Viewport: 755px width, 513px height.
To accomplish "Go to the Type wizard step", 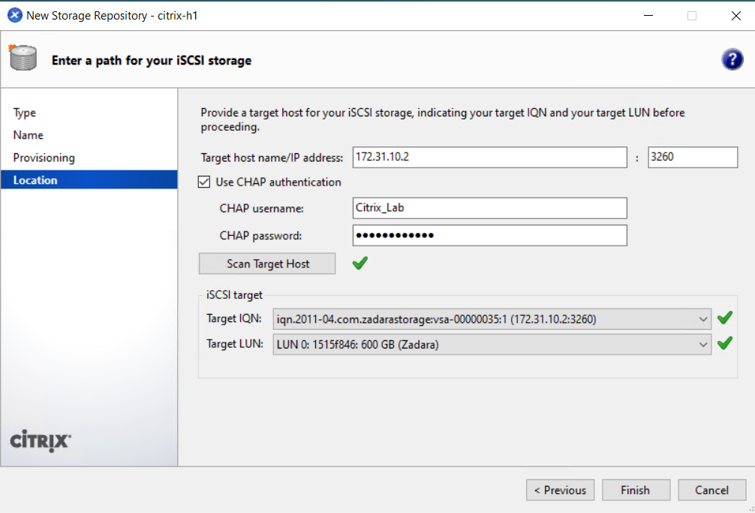I will 25,113.
